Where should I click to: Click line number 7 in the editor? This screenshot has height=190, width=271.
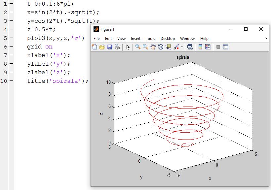5,55
